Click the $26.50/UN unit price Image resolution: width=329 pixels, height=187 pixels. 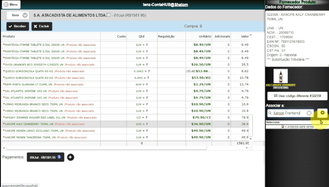click(201, 65)
